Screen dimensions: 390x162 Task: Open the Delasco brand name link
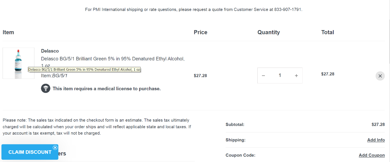tap(50, 51)
